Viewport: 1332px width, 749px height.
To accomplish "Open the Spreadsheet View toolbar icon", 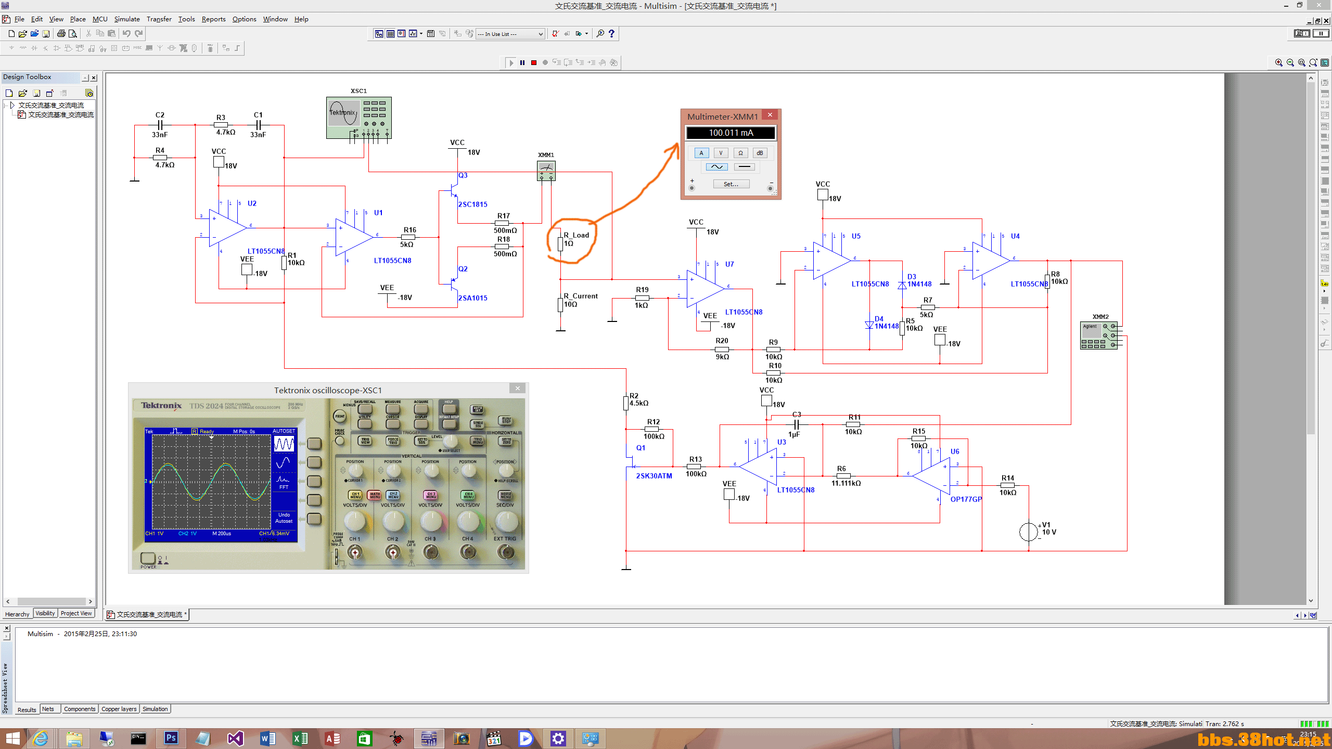I will click(x=390, y=33).
